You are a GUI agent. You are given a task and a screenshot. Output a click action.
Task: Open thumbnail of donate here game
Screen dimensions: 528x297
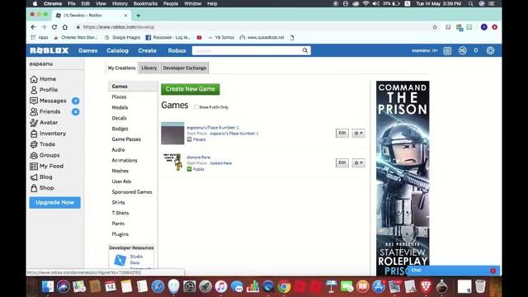point(172,163)
